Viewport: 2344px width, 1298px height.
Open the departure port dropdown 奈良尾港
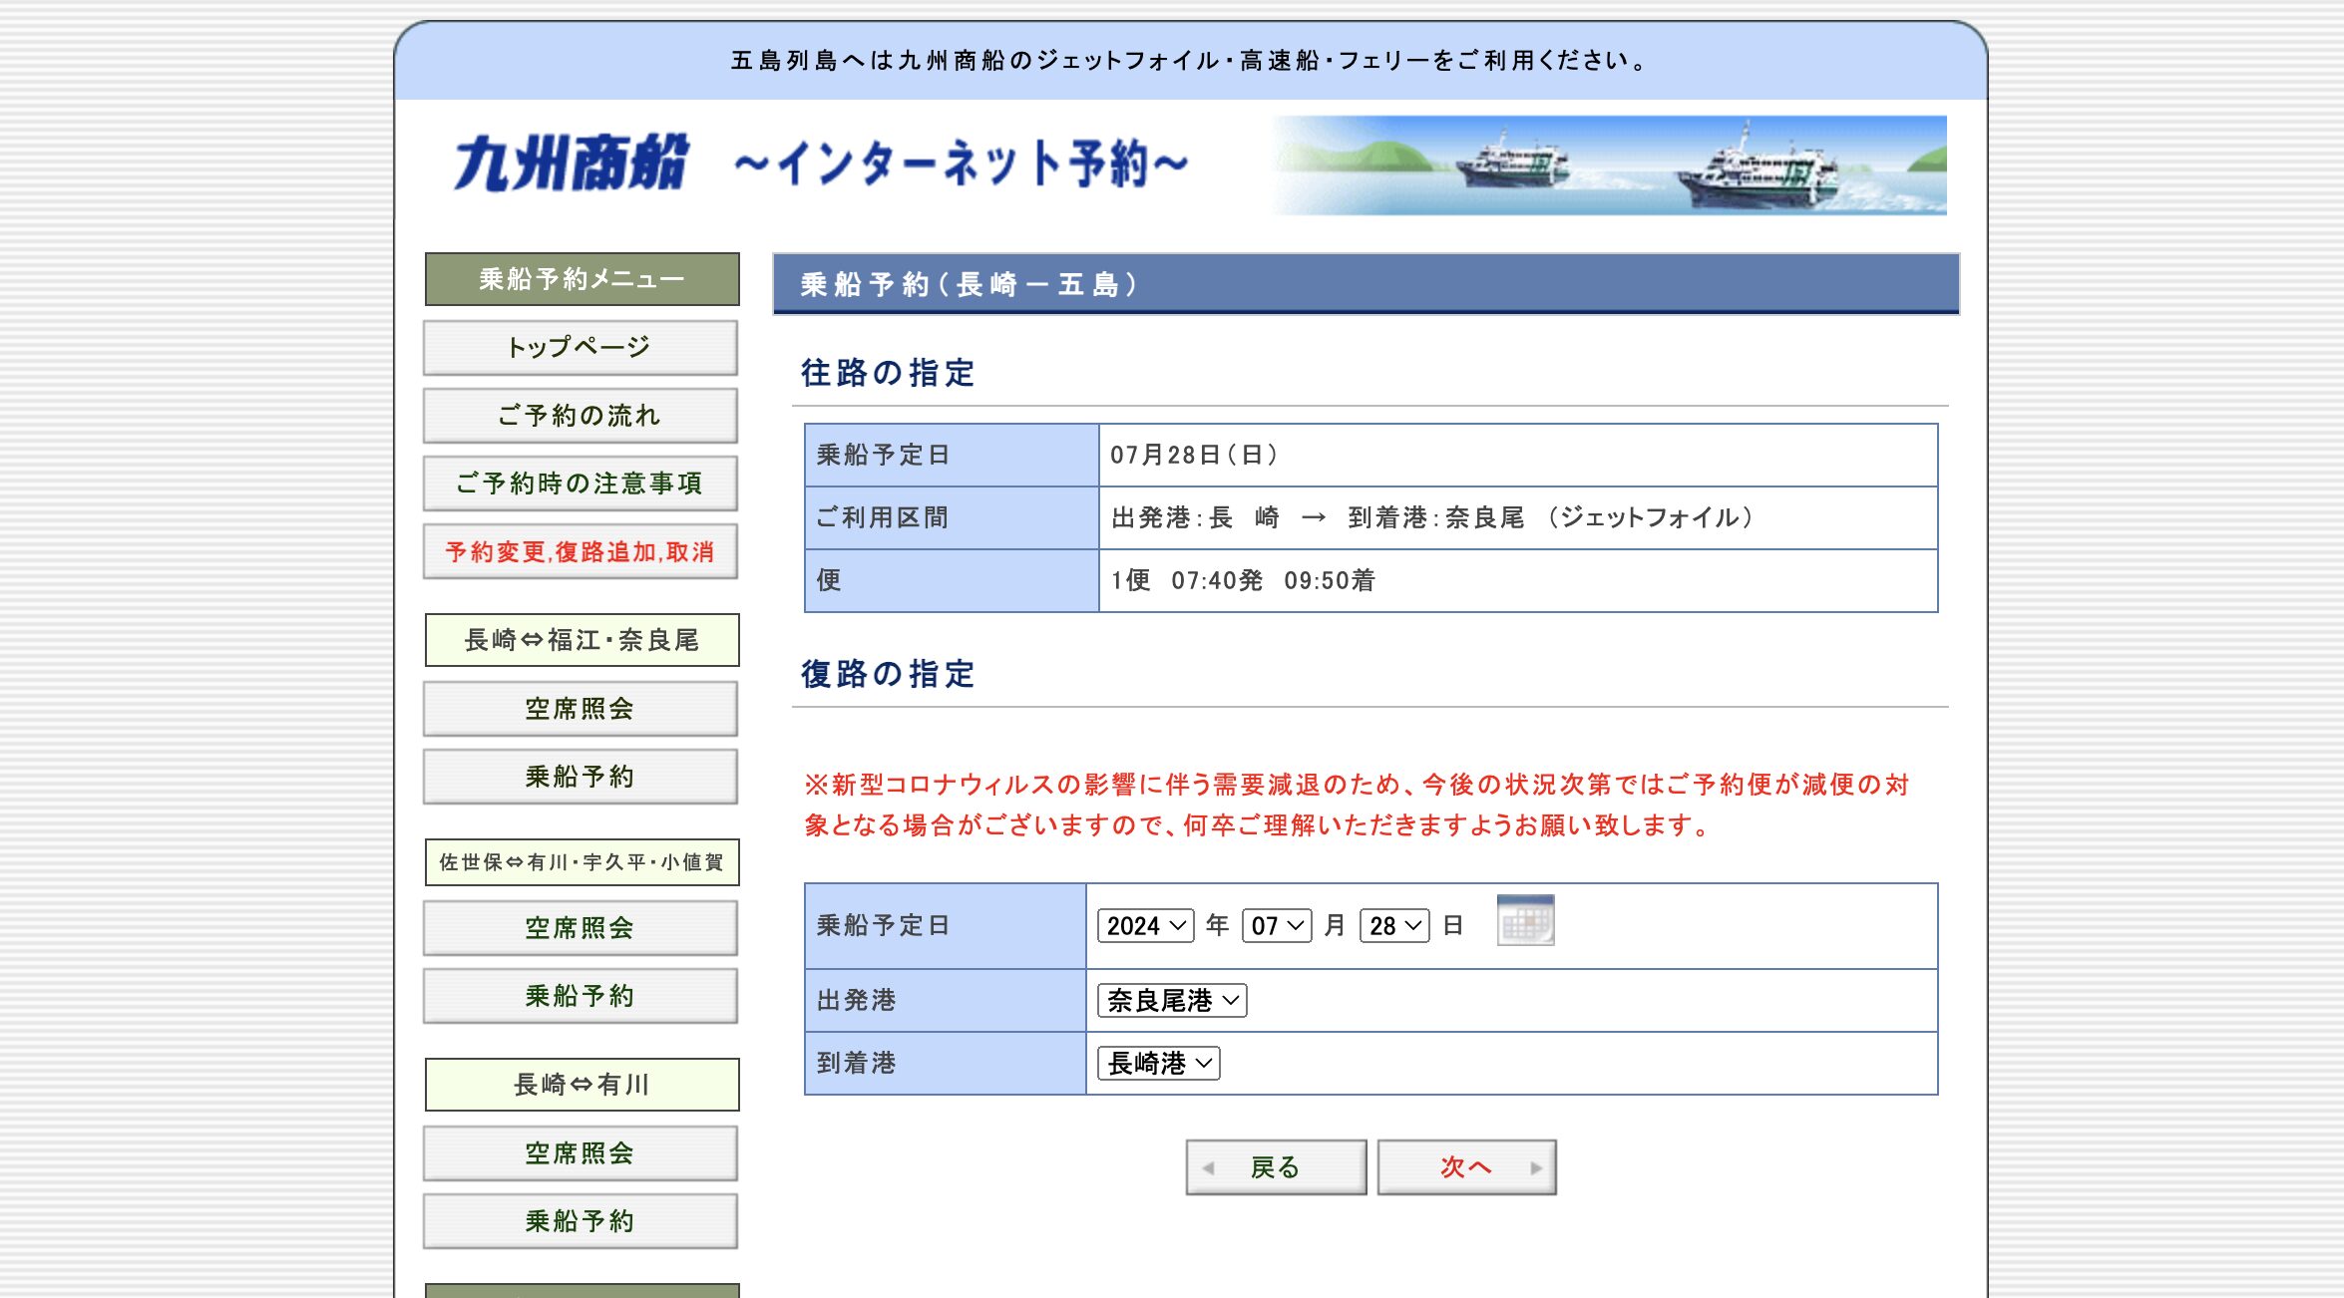[x=1172, y=1000]
